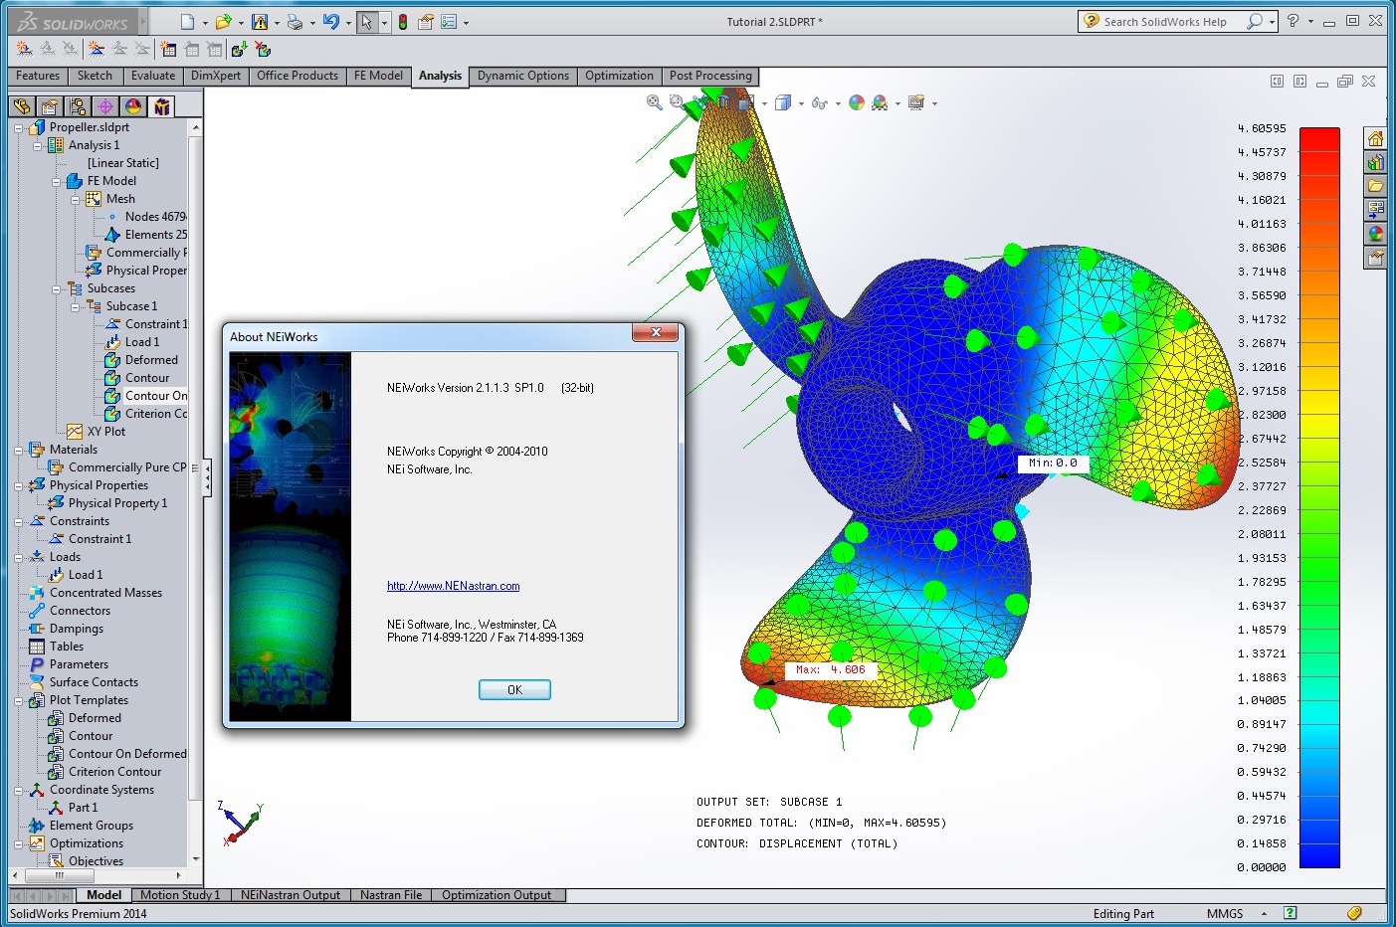This screenshot has height=927, width=1396.
Task: Select the XY Plot tree item
Action: point(105,432)
